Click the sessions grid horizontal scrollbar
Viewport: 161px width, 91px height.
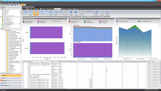click(x=45, y=88)
